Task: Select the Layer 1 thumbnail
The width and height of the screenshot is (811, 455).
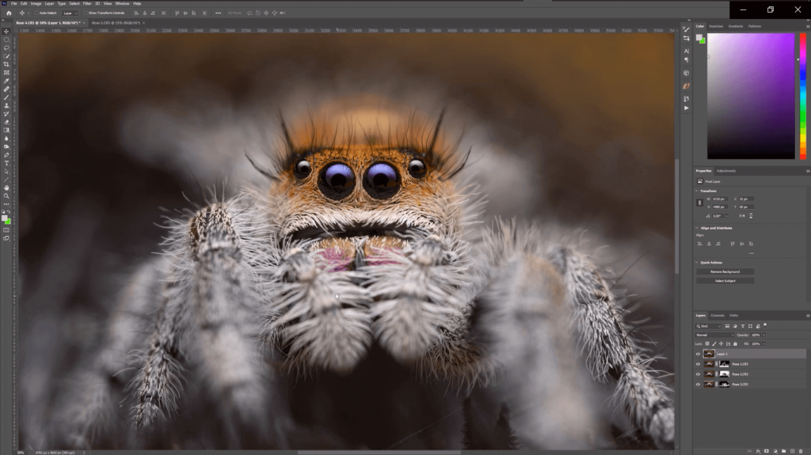Action: click(x=709, y=355)
